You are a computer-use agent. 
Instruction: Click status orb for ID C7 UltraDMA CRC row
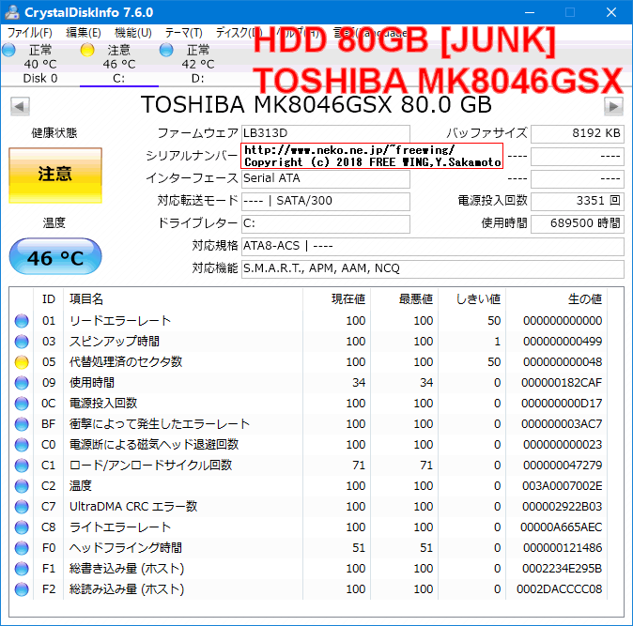pyautogui.click(x=22, y=507)
